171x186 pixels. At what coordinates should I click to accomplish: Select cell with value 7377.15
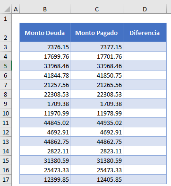tap(96, 47)
